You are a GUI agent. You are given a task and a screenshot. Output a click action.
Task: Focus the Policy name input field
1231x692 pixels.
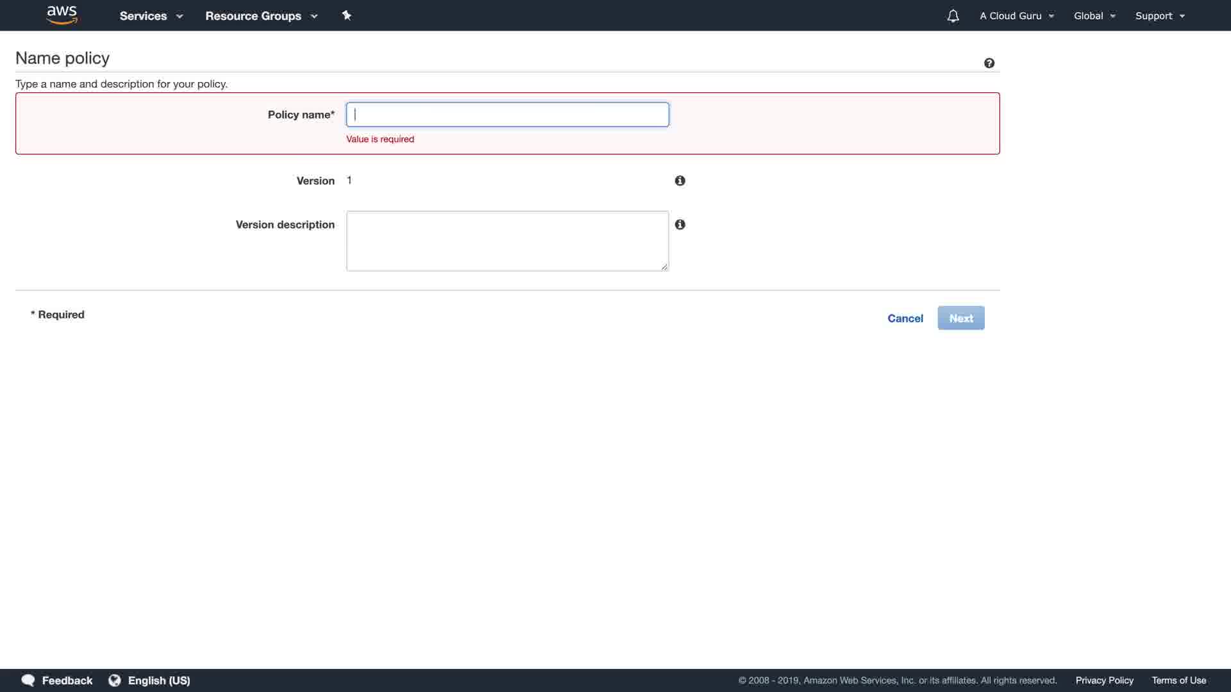[507, 115]
